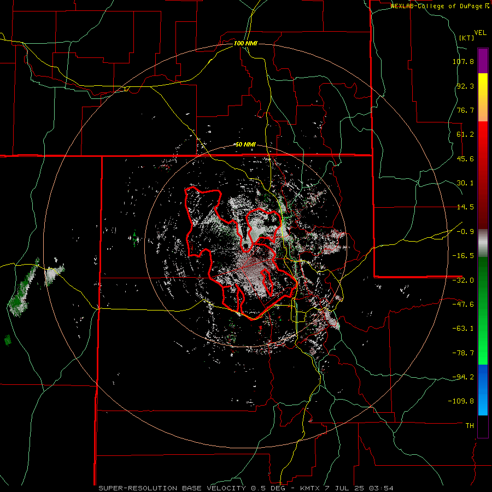Select the 92.3 scale value
Viewport: 492px width, 492px height.
(x=465, y=86)
